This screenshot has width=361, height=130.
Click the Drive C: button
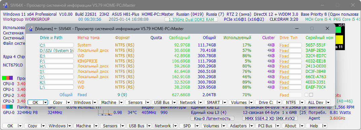click(269, 103)
